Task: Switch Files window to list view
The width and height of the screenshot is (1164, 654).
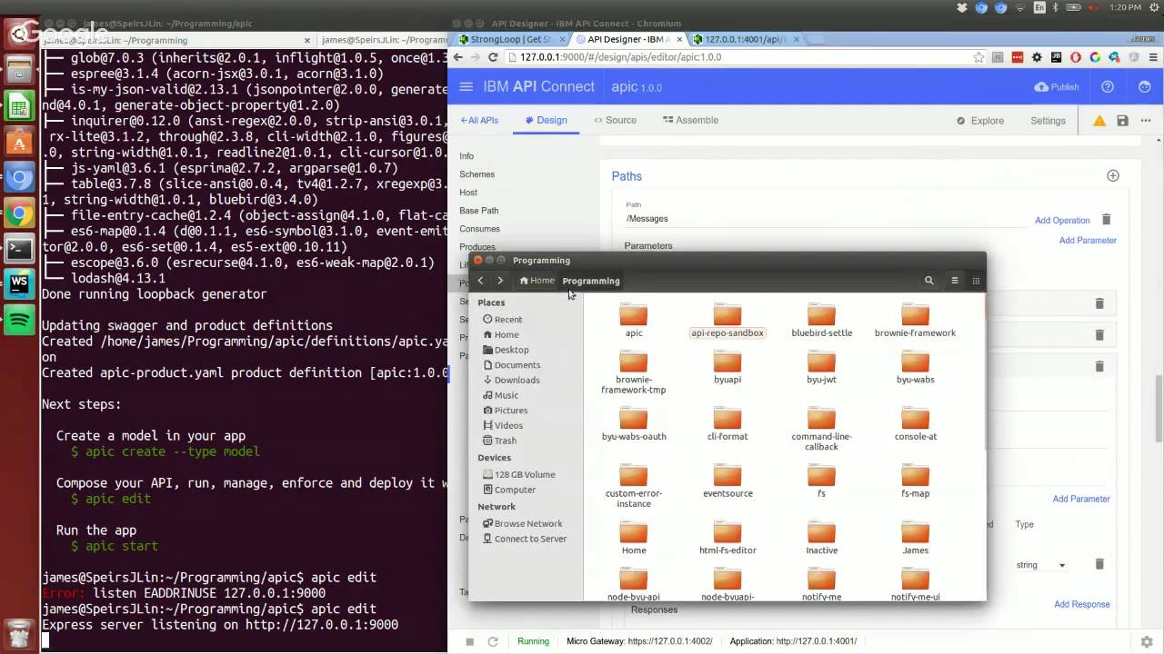Action: click(954, 281)
